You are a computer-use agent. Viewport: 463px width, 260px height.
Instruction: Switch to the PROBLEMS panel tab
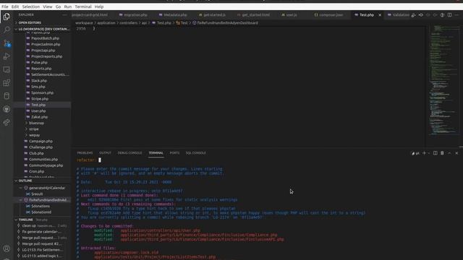[85, 153]
